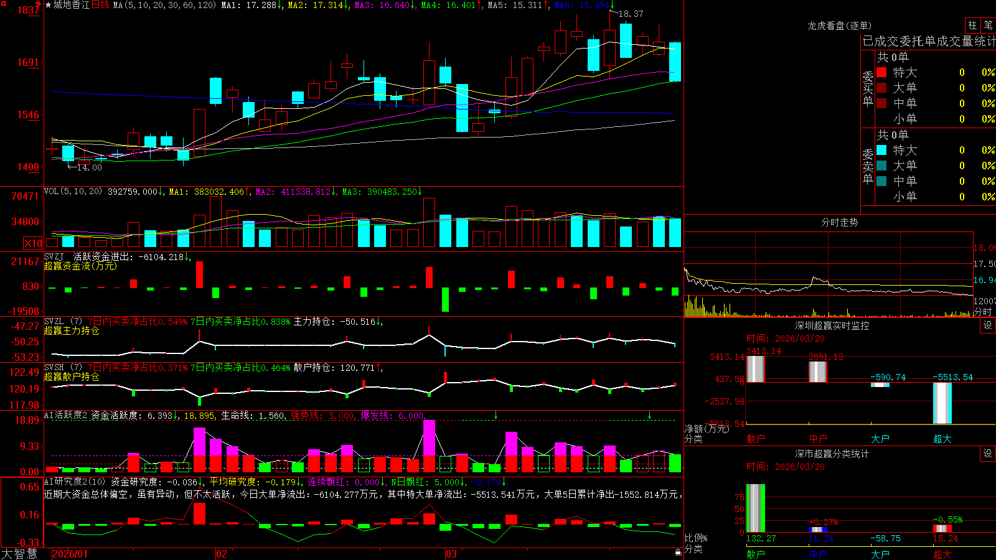Click the star icon before 城地香江
Screen dimensions: 996x560
click(48, 5)
